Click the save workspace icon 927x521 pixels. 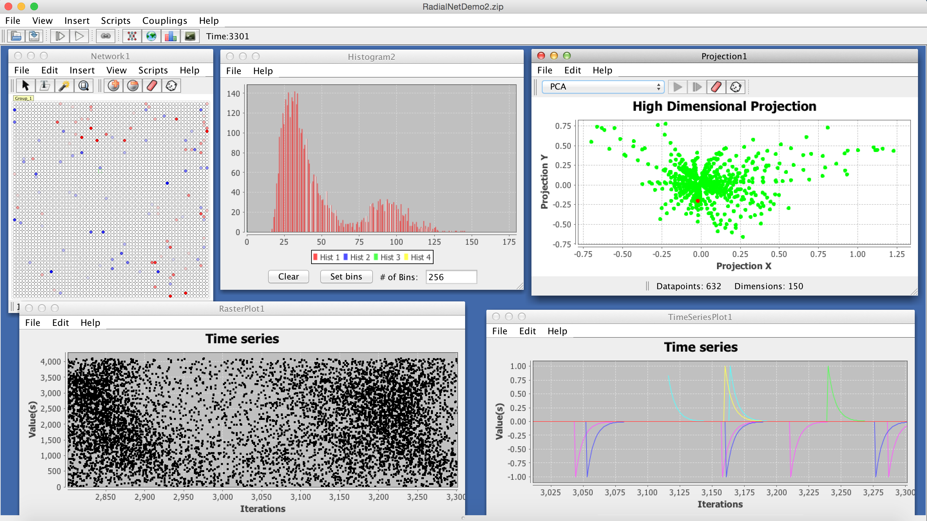pyautogui.click(x=34, y=36)
